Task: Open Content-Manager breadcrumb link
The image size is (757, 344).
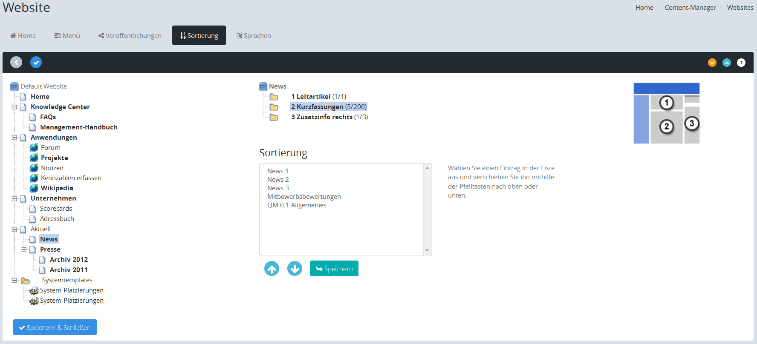Action: click(x=690, y=8)
